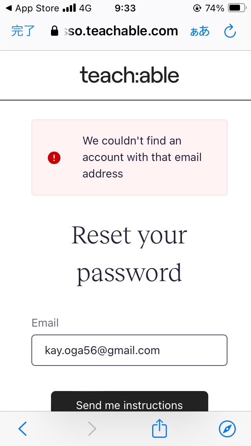Tap the forward arrow in bottom toolbar
Image resolution: width=251 pixels, height=446 pixels.
tap(92, 429)
